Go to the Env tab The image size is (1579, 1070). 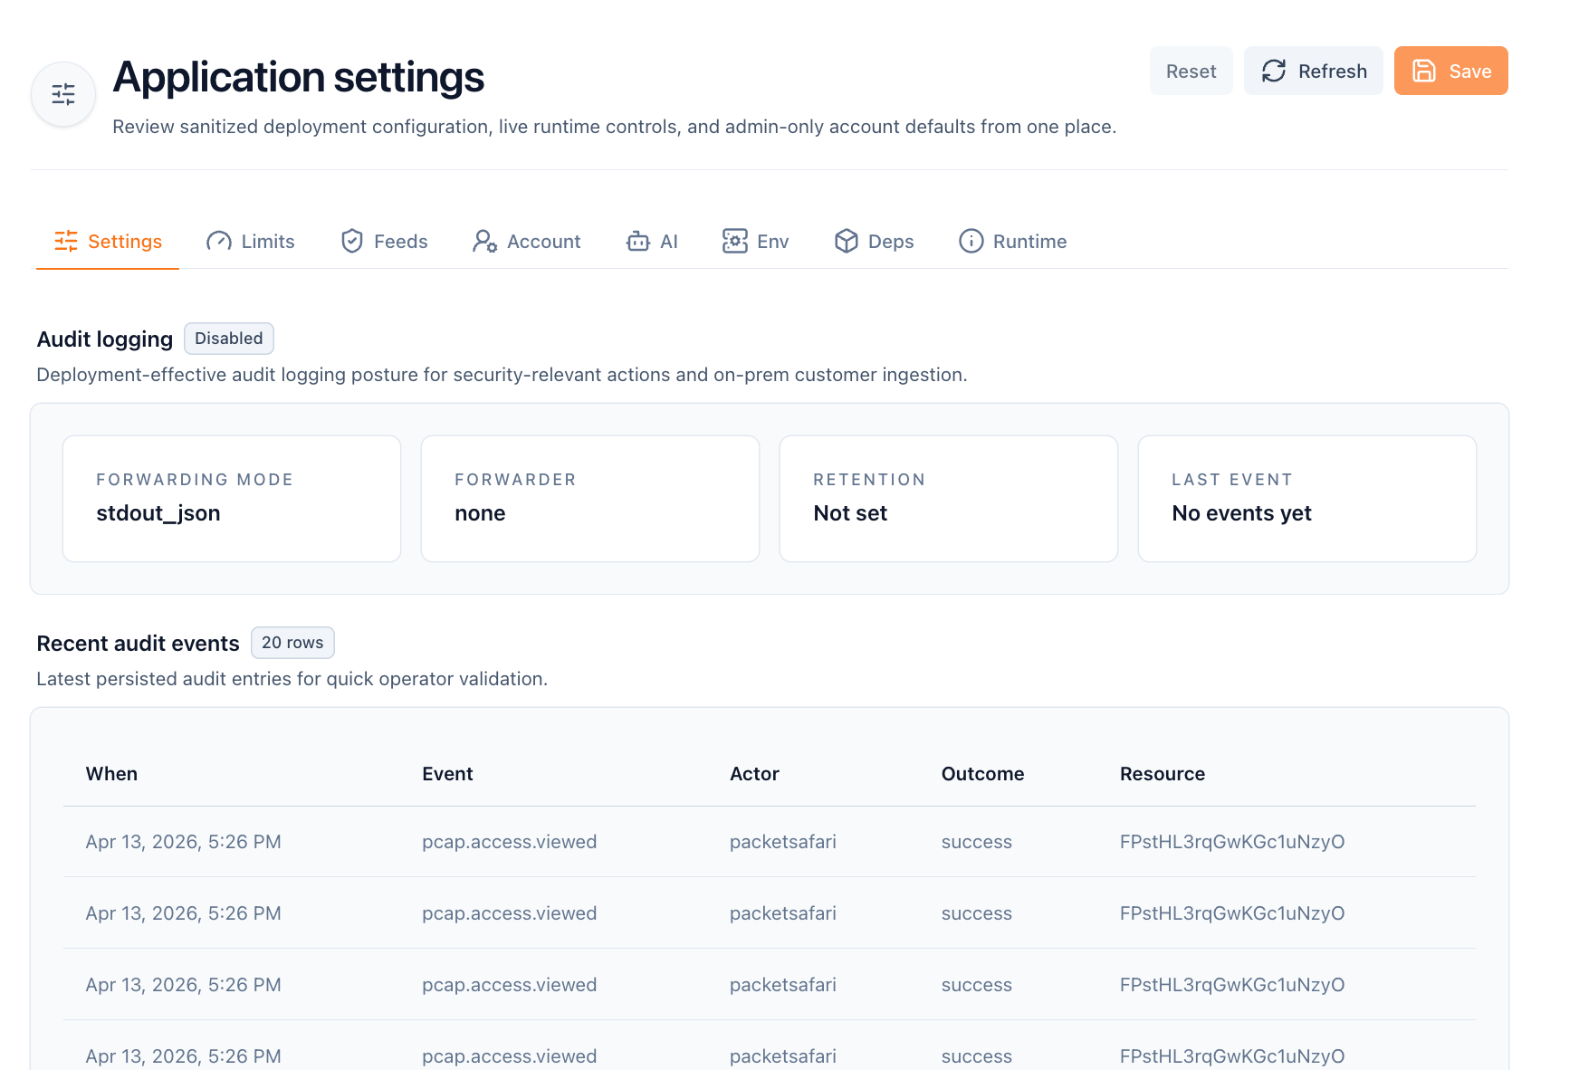[x=756, y=242]
